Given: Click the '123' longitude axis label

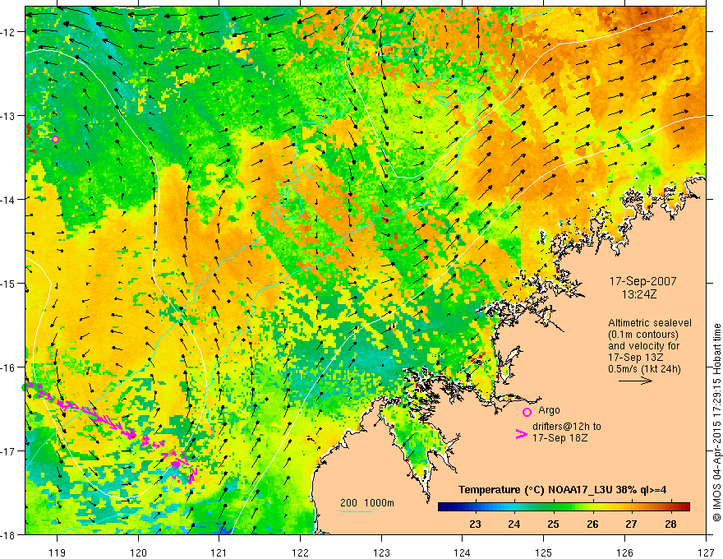Looking at the screenshot, I should [381, 552].
